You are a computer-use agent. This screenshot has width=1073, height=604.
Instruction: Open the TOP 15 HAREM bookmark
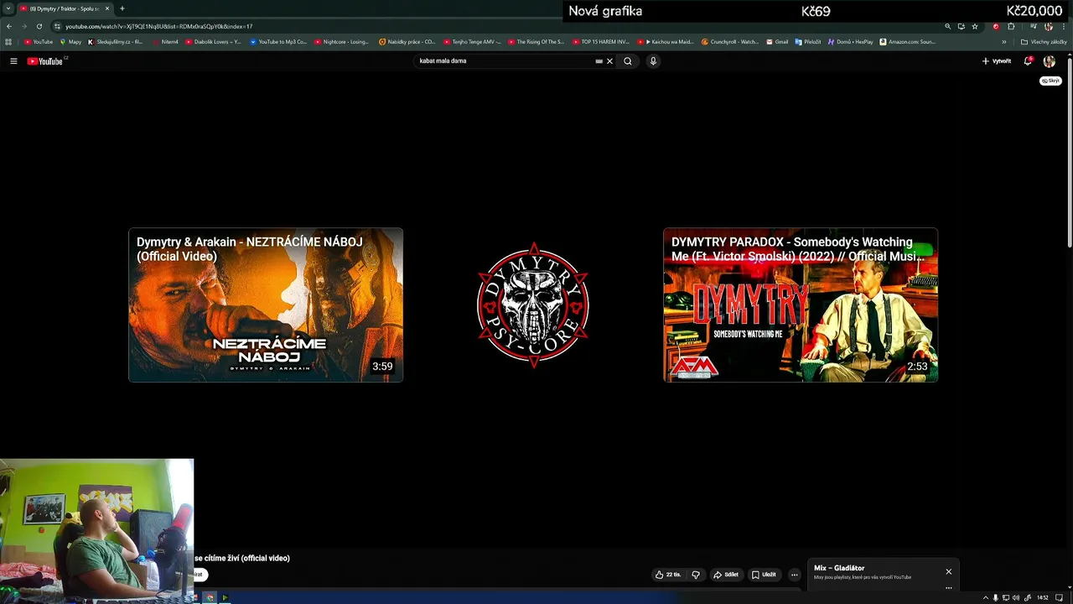coord(600,42)
